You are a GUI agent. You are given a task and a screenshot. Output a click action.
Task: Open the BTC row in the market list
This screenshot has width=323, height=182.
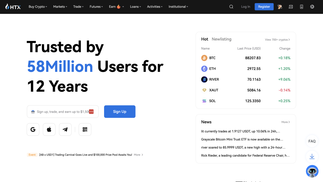[246, 58]
